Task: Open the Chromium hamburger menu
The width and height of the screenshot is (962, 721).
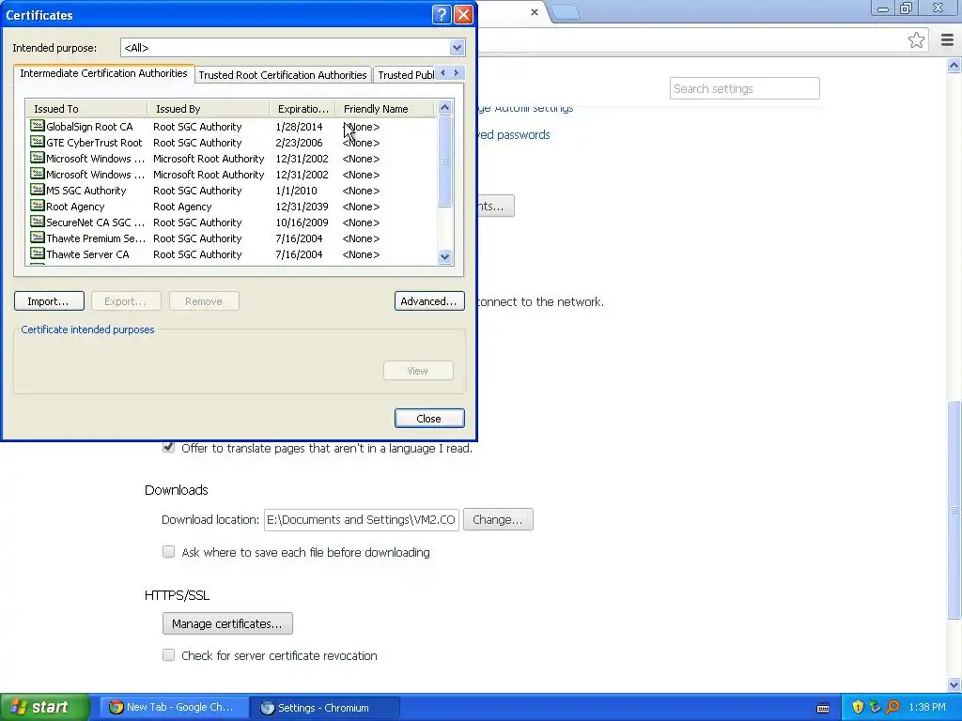Action: point(947,40)
